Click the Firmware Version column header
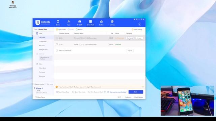216x121 pixels. (64, 33)
